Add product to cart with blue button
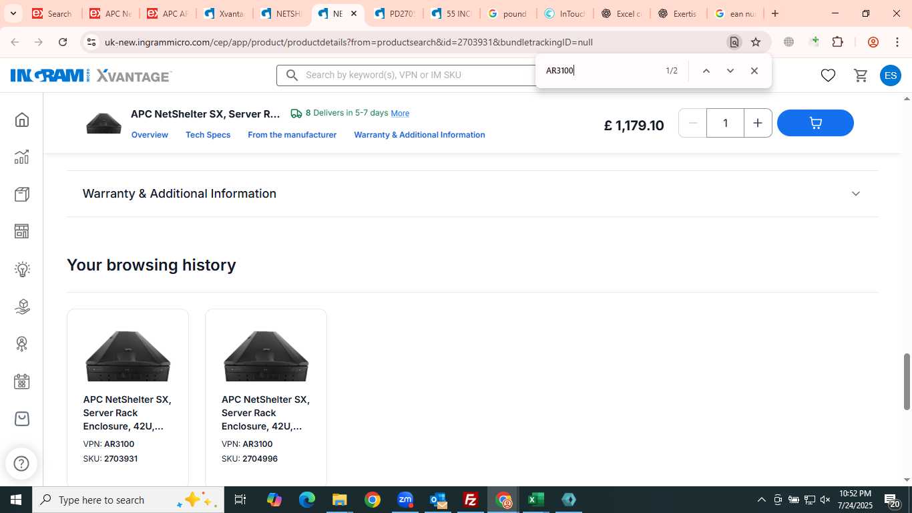Viewport: 912px width, 513px height. pyautogui.click(x=815, y=123)
